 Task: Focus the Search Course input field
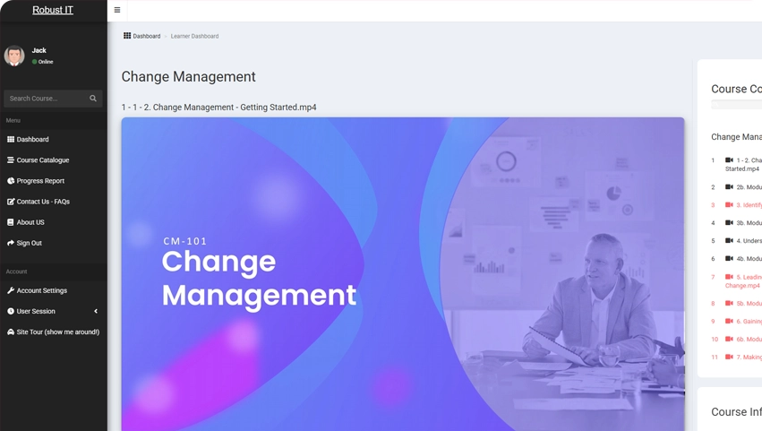47,99
